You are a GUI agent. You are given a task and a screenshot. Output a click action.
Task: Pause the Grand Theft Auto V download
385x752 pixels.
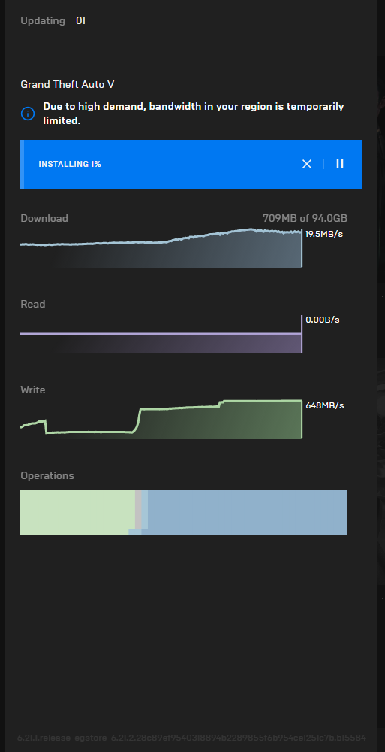click(340, 164)
